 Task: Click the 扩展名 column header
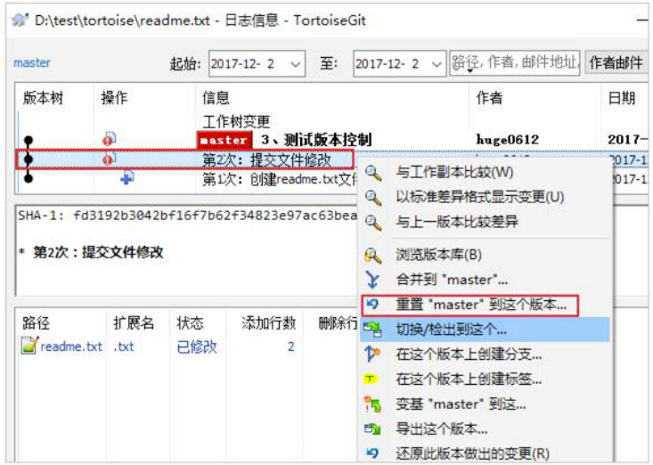tap(134, 322)
